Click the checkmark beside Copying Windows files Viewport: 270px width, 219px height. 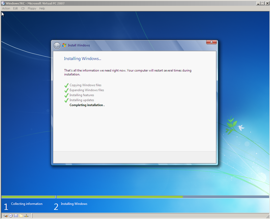(67, 85)
